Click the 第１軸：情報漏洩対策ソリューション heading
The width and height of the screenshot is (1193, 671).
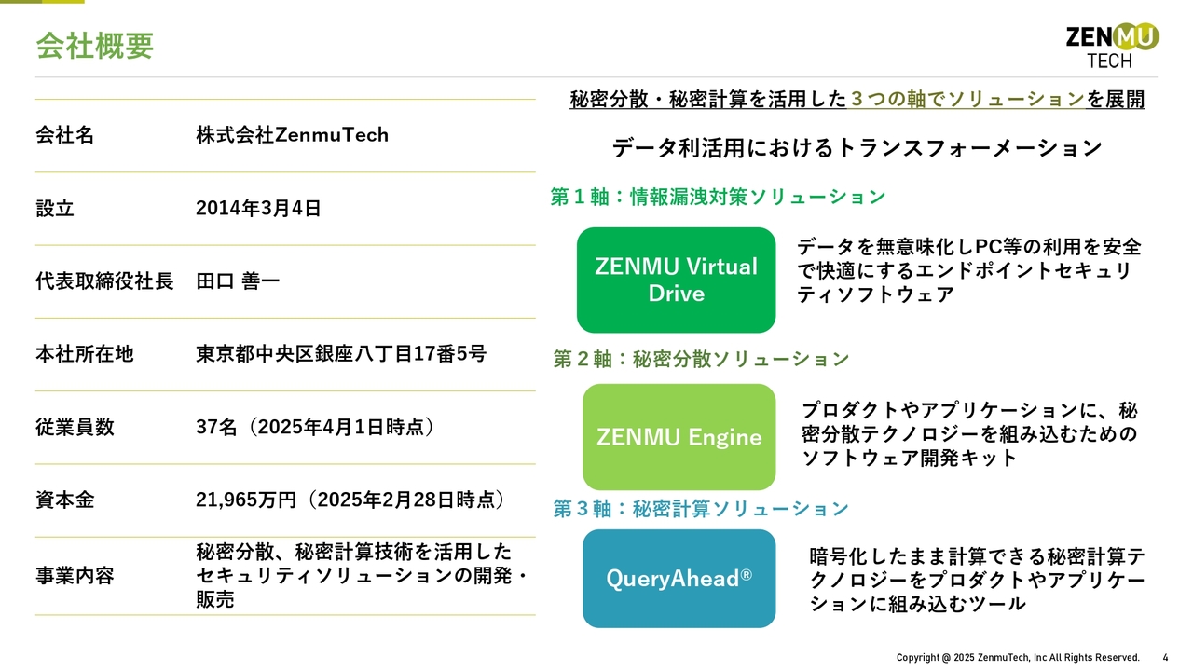719,197
